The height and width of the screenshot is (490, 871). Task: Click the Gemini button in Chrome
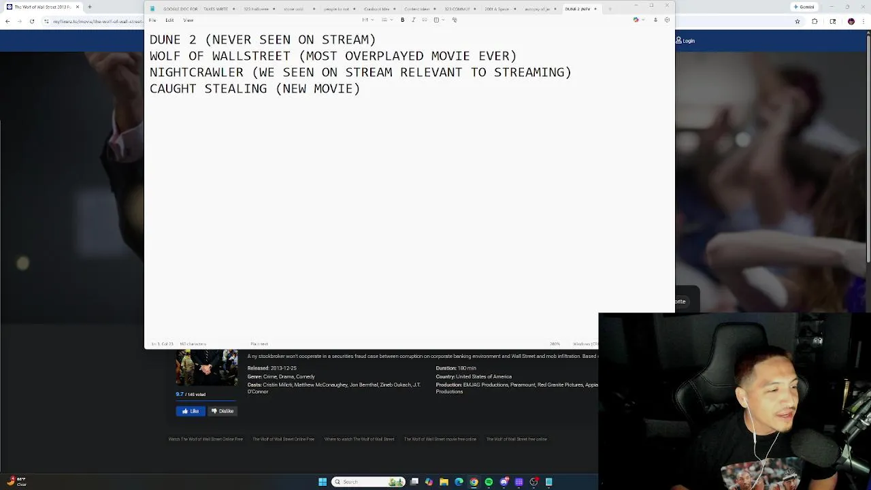coord(804,7)
